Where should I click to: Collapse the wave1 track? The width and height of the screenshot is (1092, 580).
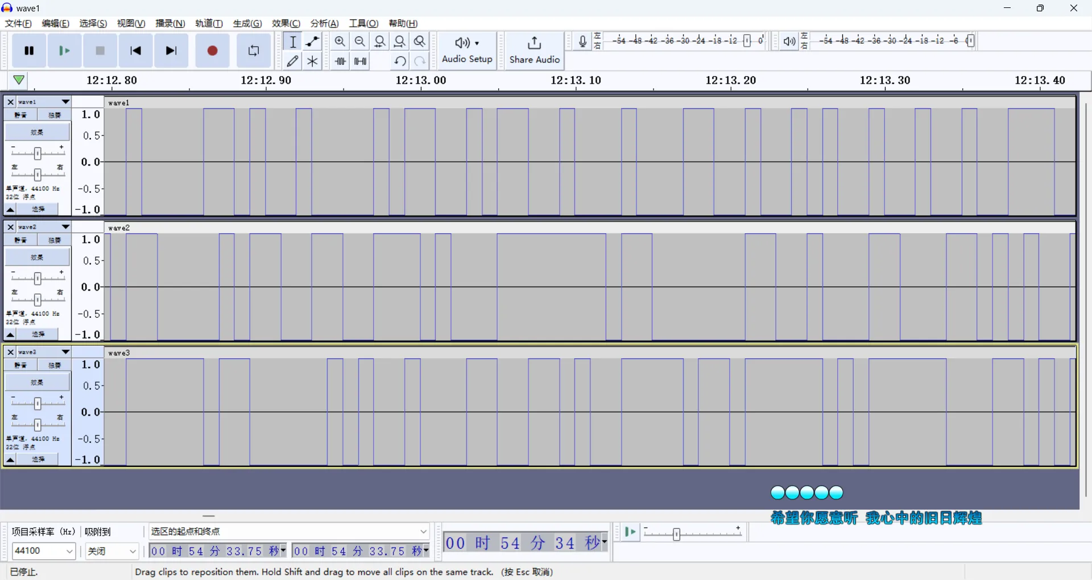(10, 209)
